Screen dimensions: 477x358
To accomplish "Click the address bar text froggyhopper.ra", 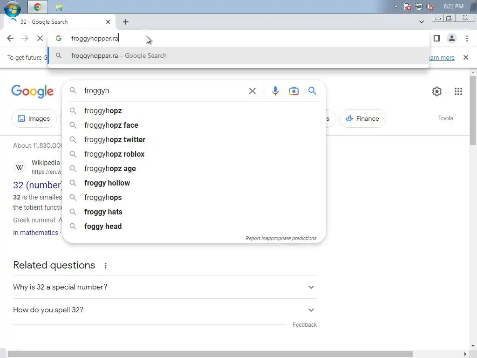I will [95, 38].
